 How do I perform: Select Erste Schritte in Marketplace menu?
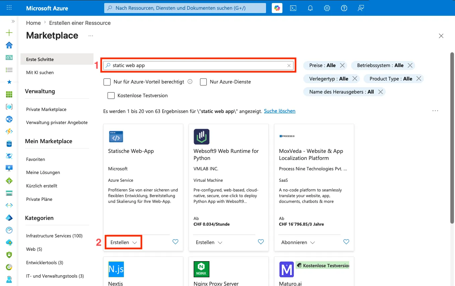click(x=57, y=59)
